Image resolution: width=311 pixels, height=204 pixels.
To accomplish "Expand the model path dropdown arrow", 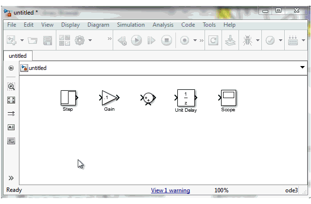I will [x=302, y=68].
